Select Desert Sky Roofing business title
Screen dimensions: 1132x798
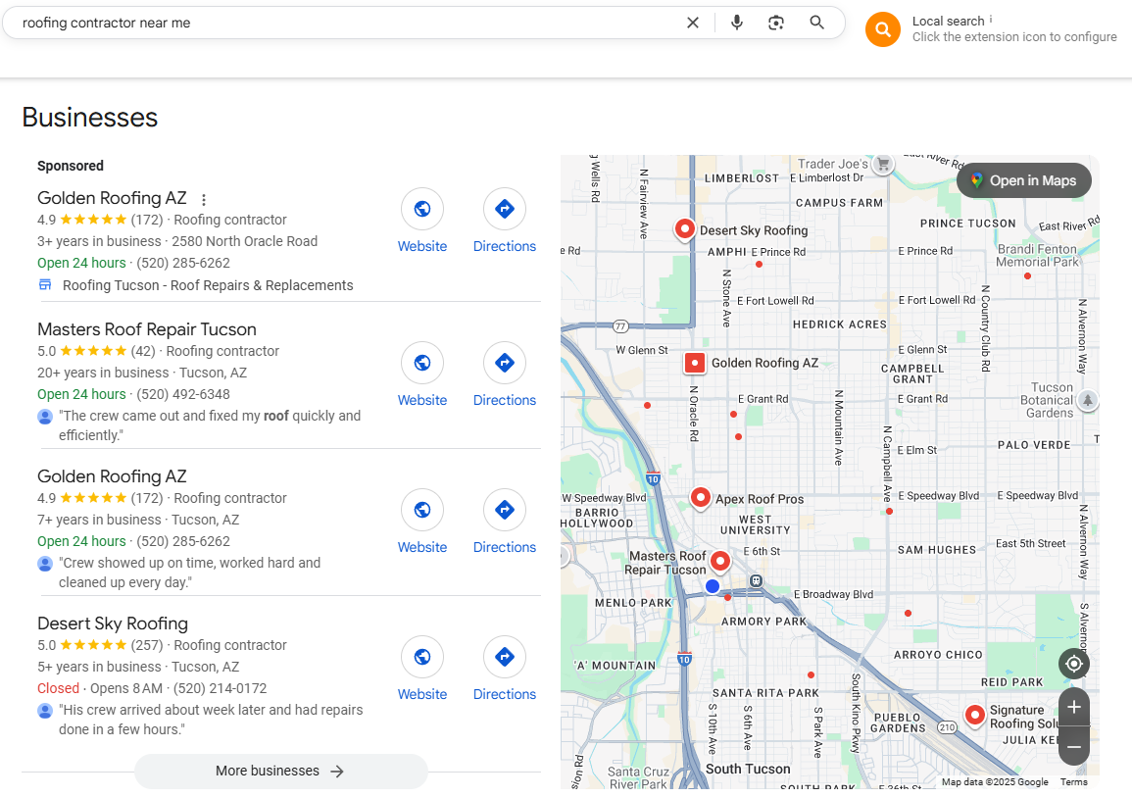[113, 623]
